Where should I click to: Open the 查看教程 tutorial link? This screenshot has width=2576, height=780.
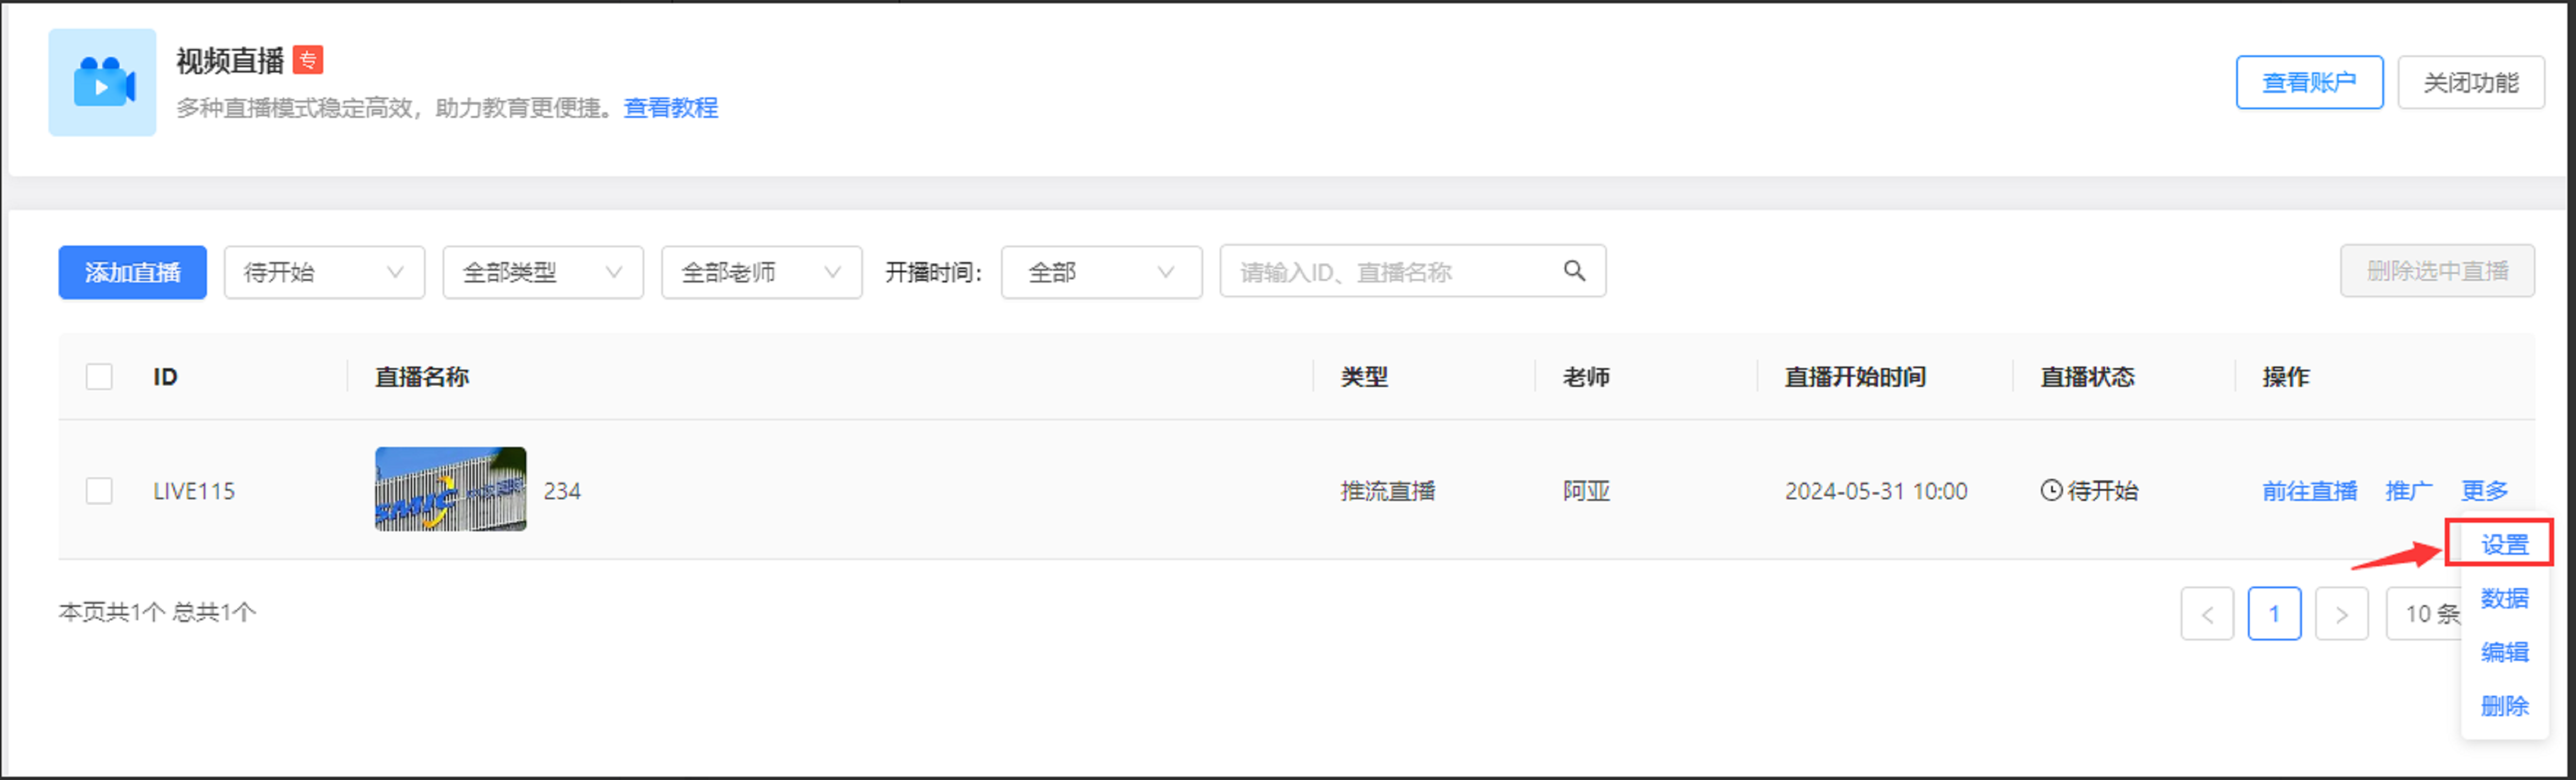click(x=670, y=108)
